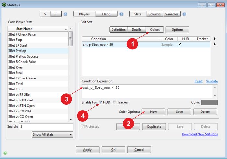
Task: Click in the Condition Expression text box
Action: 147,91
